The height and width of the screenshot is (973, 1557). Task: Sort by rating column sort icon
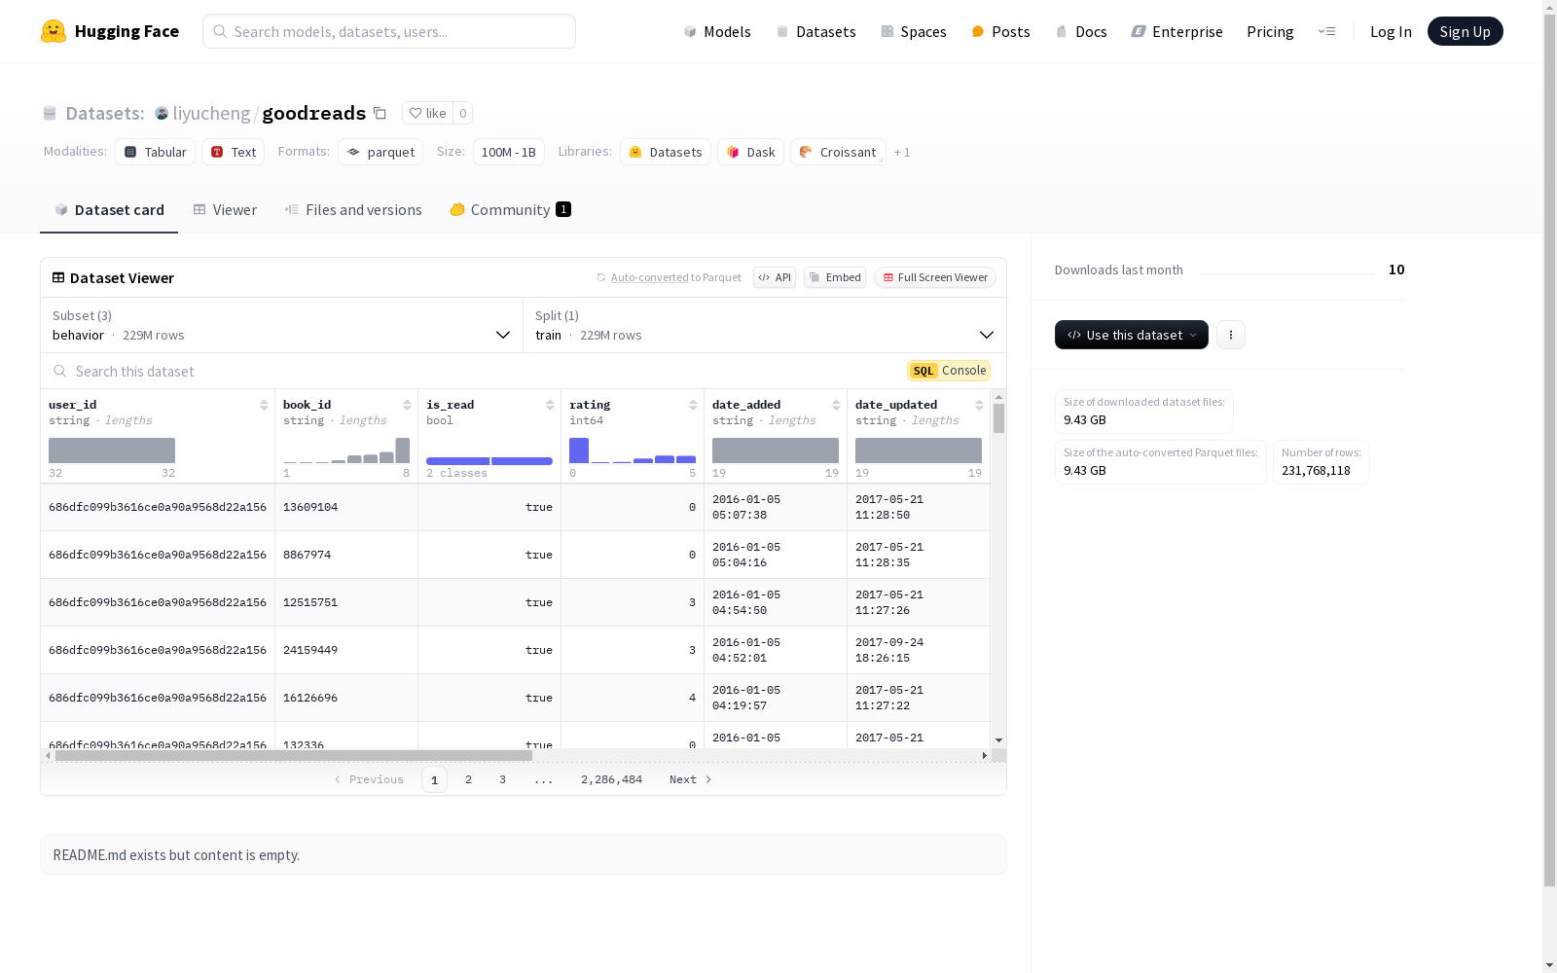[693, 405]
